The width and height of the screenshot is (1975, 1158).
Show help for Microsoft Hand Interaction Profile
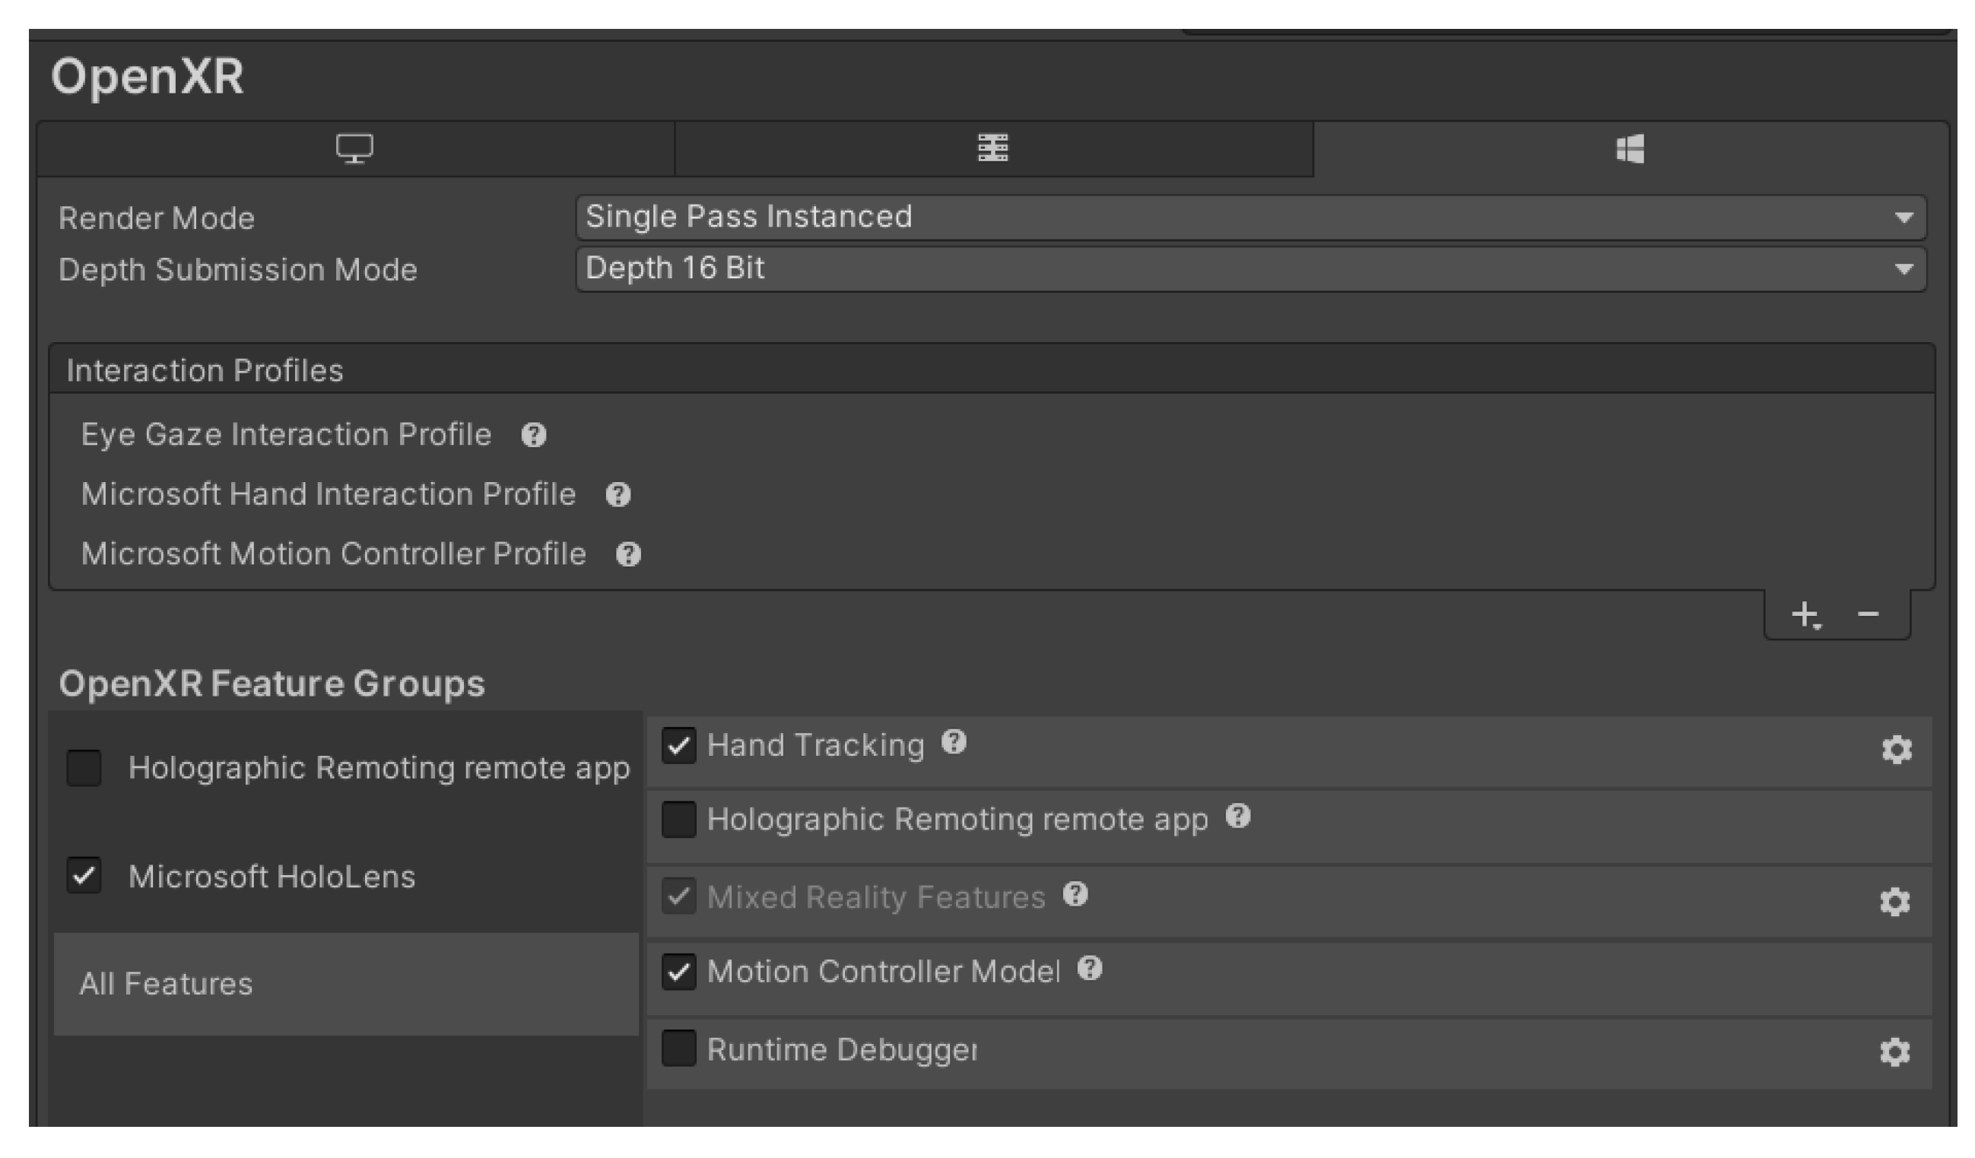(618, 494)
